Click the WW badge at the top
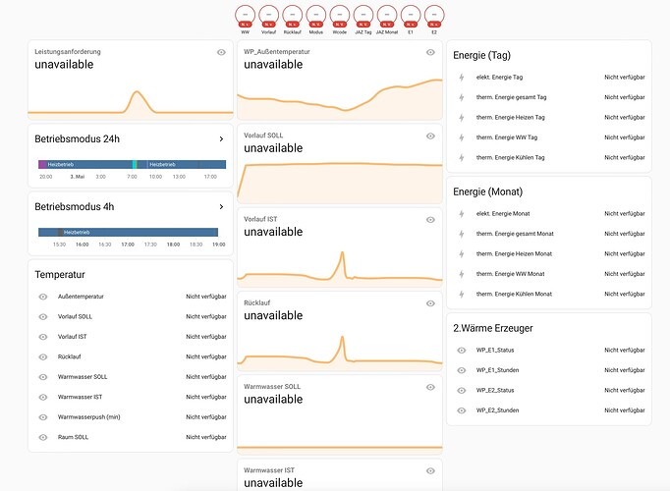Viewport: 670px width, 491px height. (246, 16)
